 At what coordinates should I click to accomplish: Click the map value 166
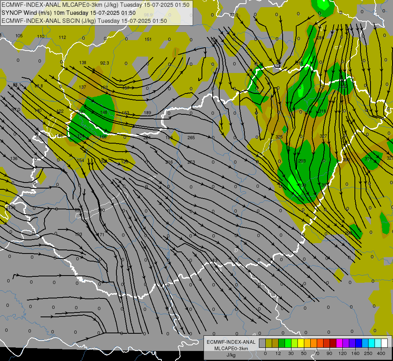[x=103, y=137]
